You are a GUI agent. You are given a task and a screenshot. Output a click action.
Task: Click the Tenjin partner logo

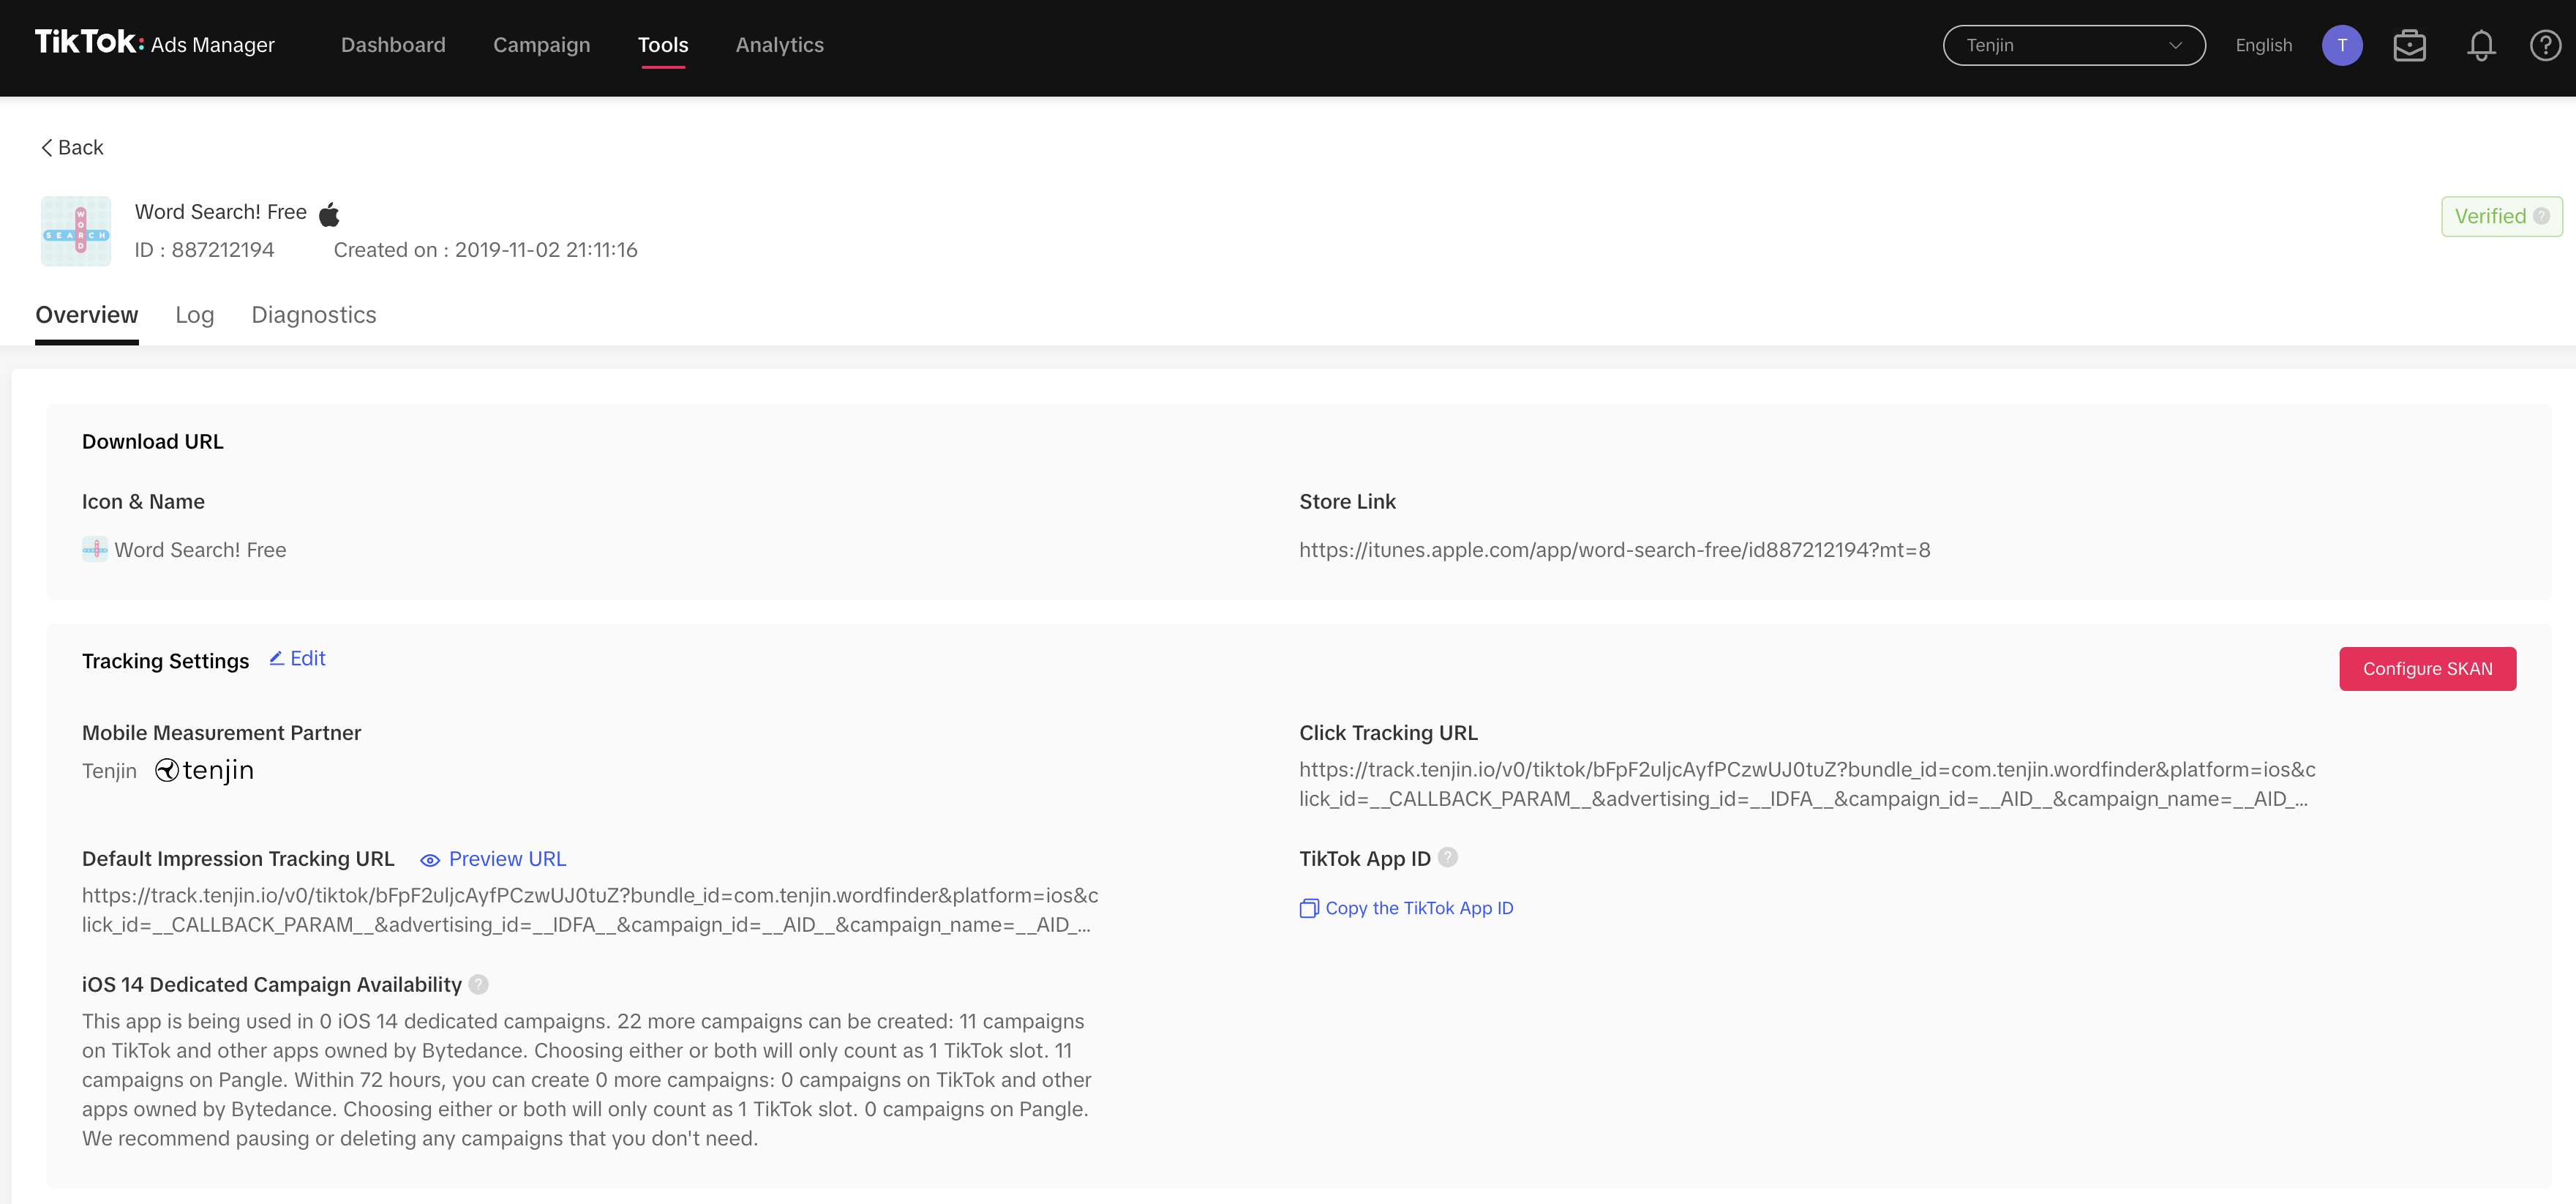[205, 770]
